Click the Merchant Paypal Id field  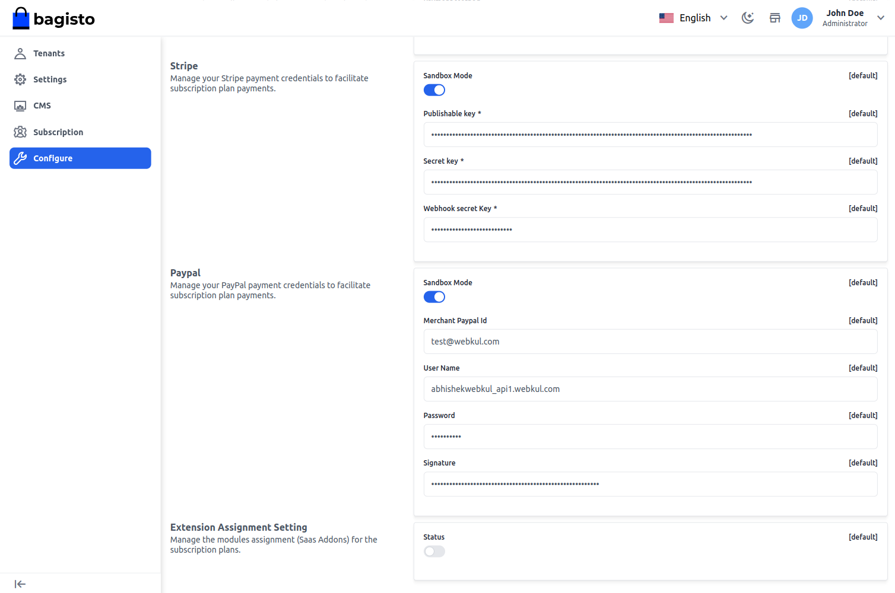[x=650, y=342]
